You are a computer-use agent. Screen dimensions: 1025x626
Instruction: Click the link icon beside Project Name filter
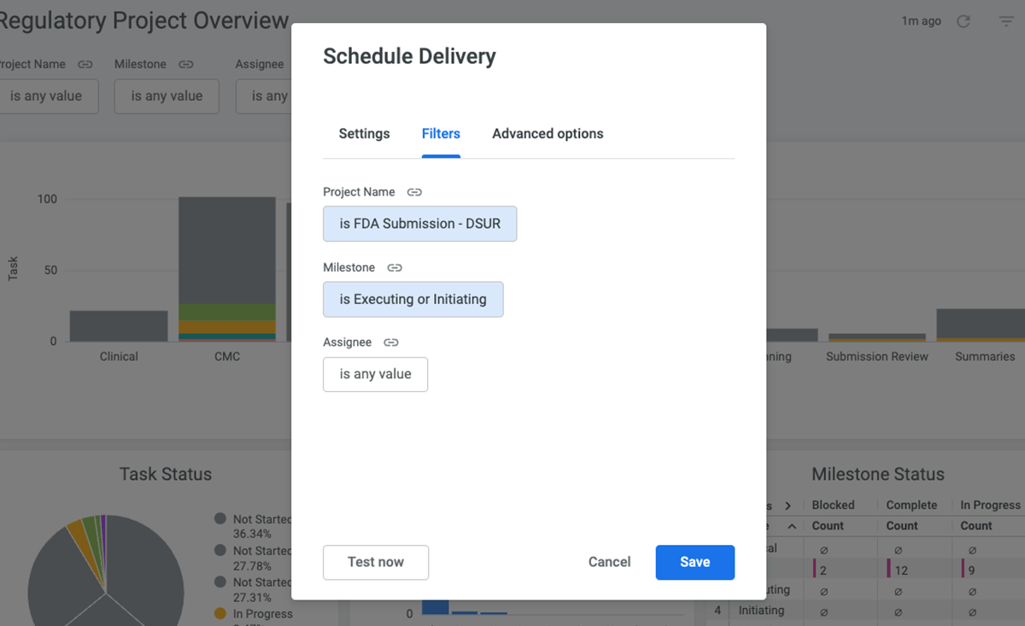[85, 64]
